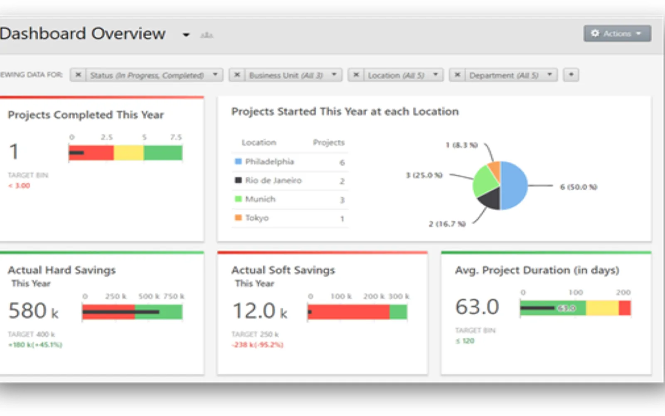Click the Projects Completed This Year bullet gauge

pos(126,153)
